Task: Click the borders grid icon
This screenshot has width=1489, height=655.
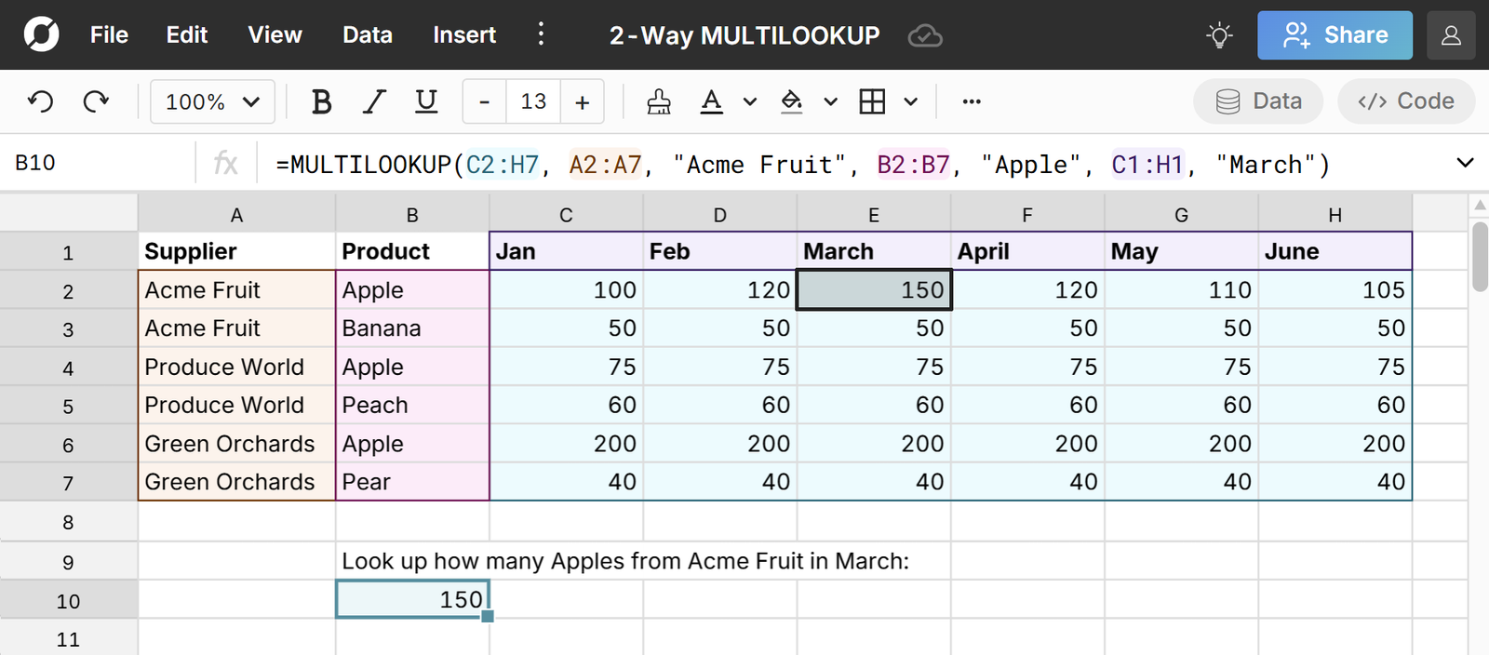Action: pyautogui.click(x=872, y=101)
